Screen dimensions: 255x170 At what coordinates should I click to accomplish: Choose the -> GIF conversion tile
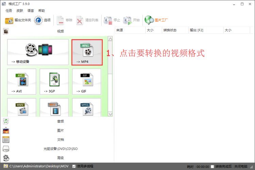pos(87,82)
